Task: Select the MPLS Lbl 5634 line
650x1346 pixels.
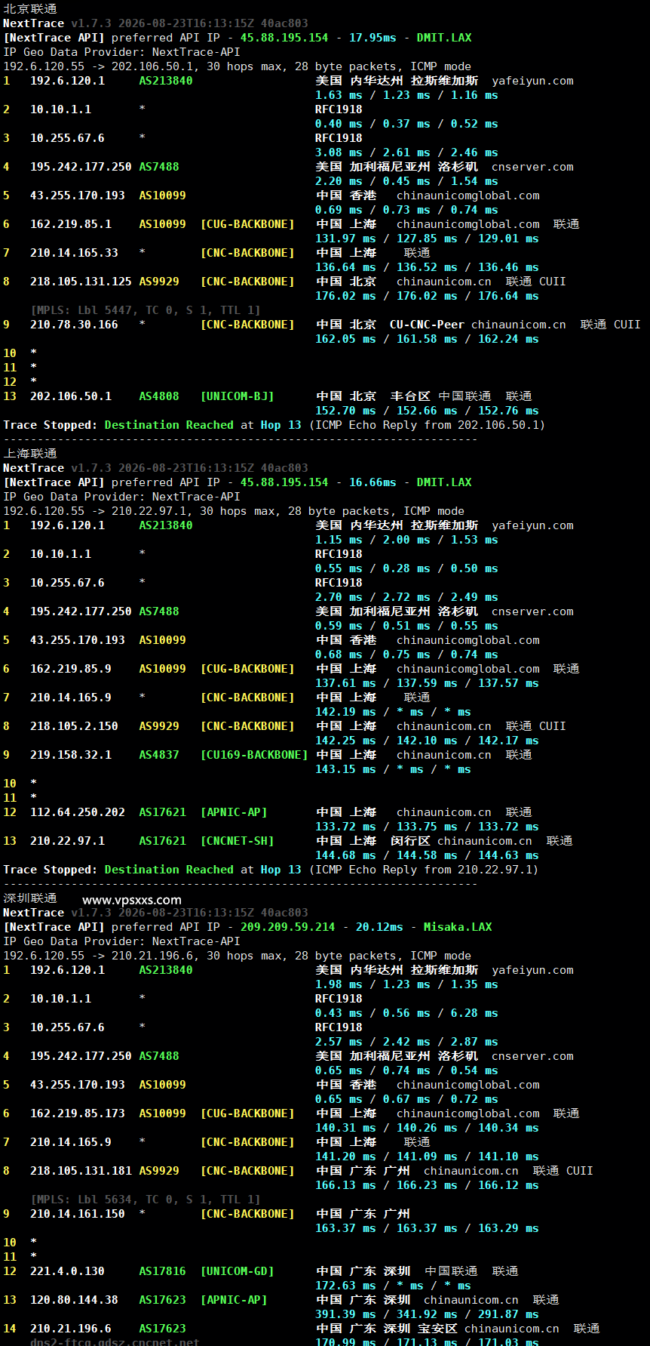Action: point(146,1200)
